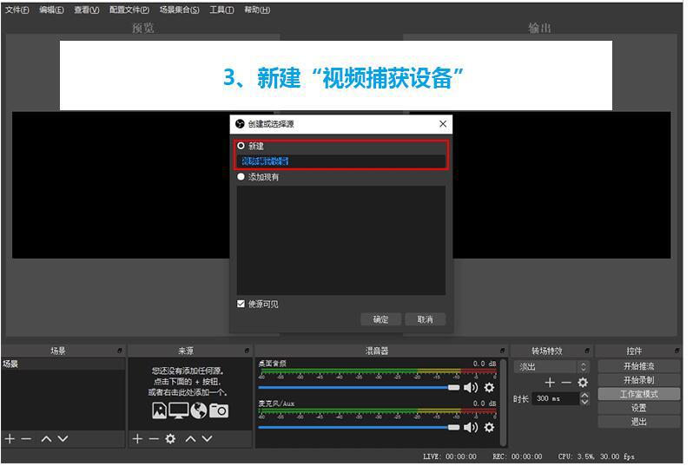This screenshot has width=693, height=466.
Task: Open 桌面音频 gear settings
Action: tap(489, 387)
